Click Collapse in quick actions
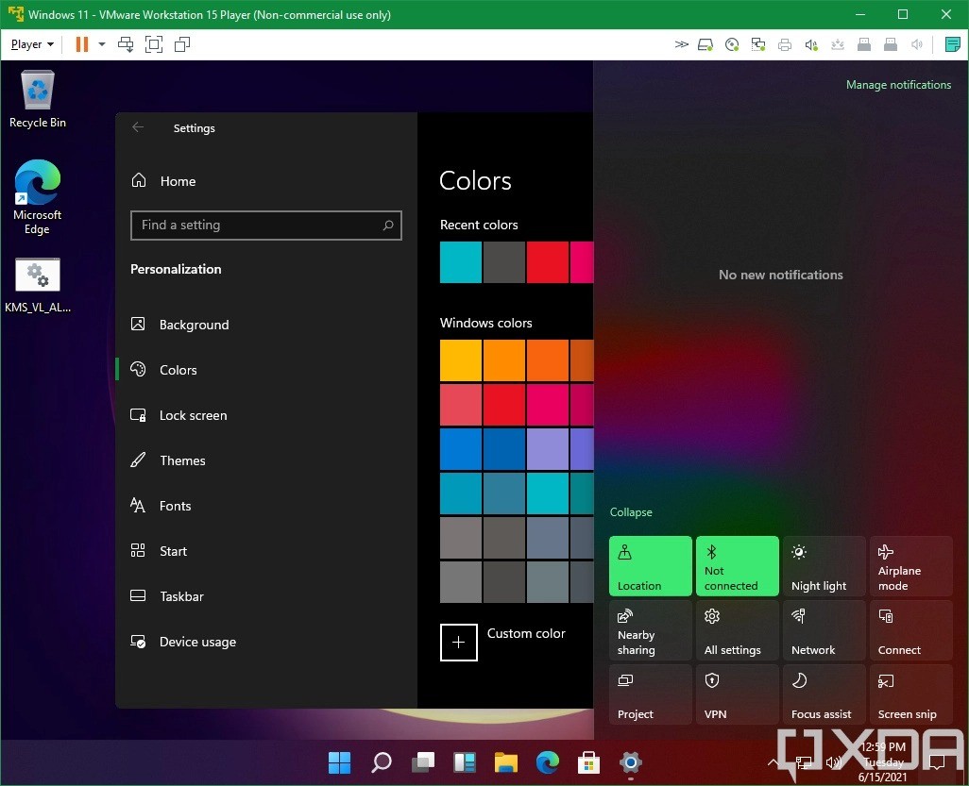969x786 pixels. 631,511
